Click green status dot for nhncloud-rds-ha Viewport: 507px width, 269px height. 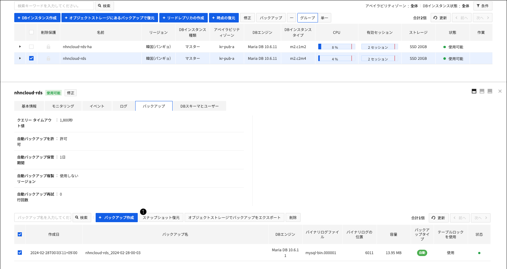point(445,47)
